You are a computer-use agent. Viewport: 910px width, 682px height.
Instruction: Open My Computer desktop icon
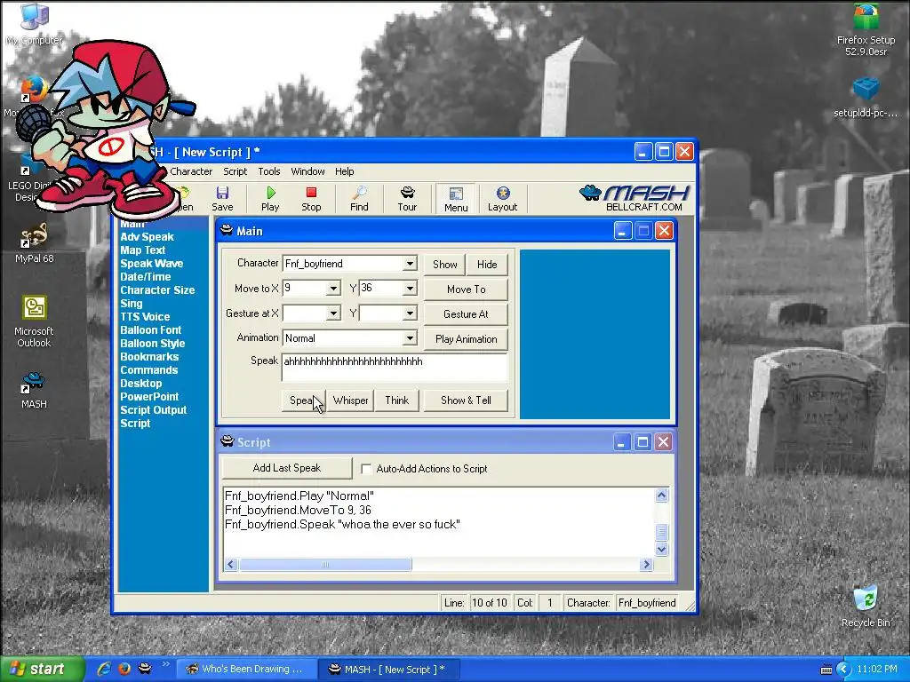[35, 24]
